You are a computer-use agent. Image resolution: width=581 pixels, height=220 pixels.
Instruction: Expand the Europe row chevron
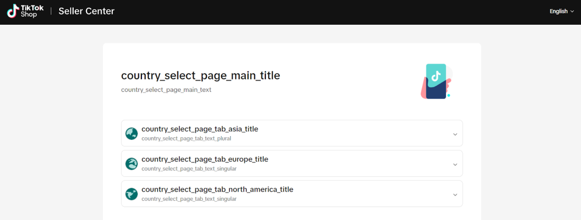click(x=455, y=164)
